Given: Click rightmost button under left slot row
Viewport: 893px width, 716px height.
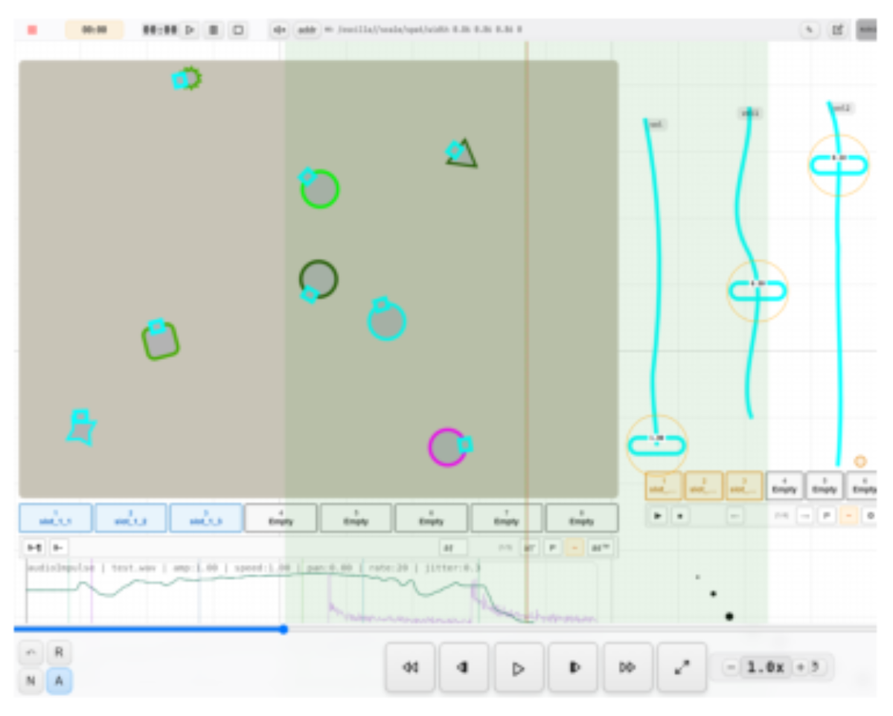Looking at the screenshot, I should point(601,548).
